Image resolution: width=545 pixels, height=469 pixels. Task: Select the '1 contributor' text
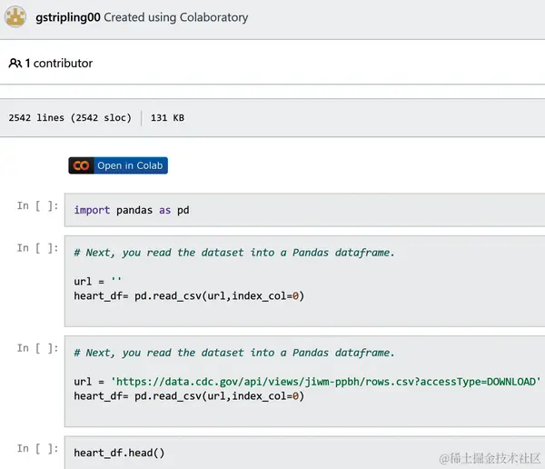click(59, 64)
